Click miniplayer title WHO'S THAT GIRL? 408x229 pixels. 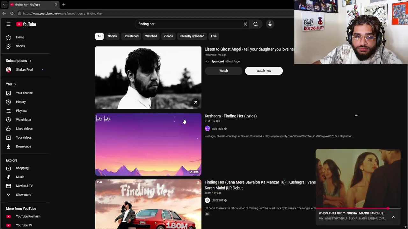(352, 213)
